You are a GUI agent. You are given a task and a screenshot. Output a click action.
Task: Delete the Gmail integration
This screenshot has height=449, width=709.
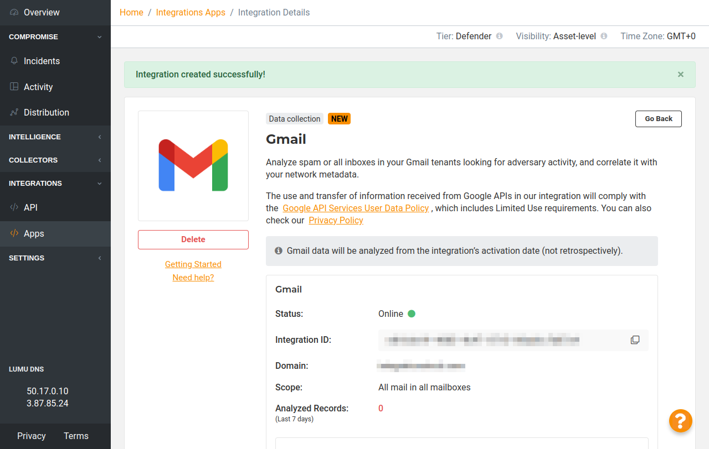193,239
